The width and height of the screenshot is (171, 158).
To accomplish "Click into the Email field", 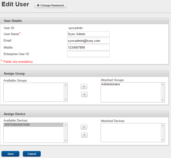I will (x=88, y=41).
